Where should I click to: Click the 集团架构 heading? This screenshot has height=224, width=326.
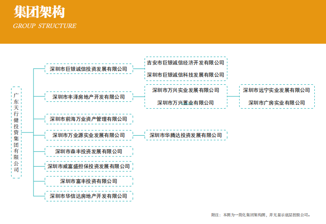click(39, 12)
